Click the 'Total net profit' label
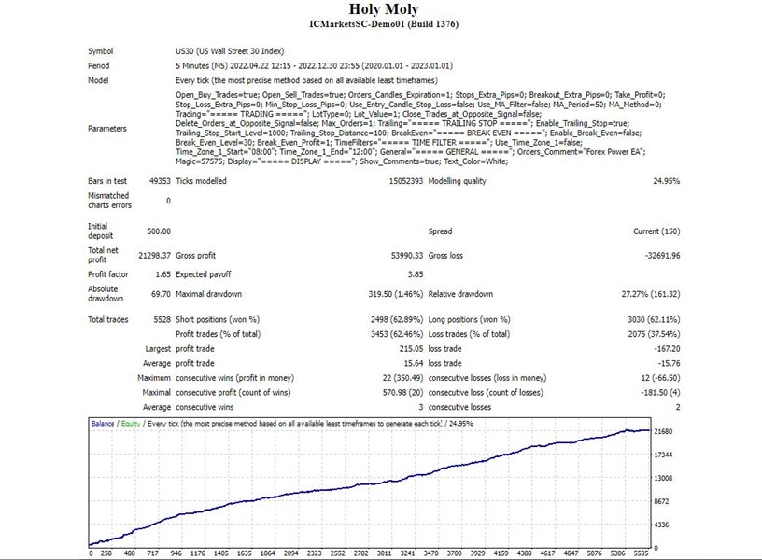Viewport: 762px width, 560px height. [103, 255]
